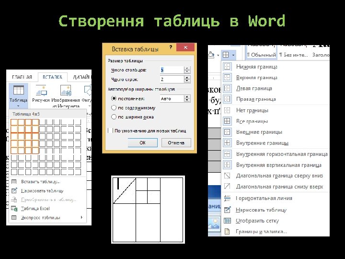345x259 pixels.
Task: Click the Нарисовать таблицу pencil icon in left menu
Action: pos(14,191)
